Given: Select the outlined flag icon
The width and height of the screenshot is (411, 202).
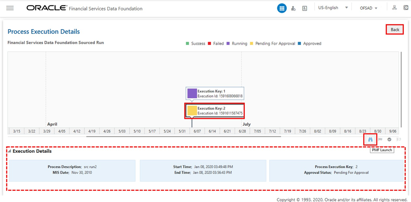Looking at the screenshot, I should pos(399,139).
